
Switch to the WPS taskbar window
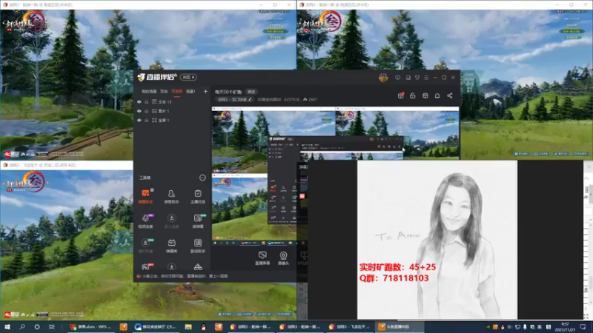click(x=90, y=327)
